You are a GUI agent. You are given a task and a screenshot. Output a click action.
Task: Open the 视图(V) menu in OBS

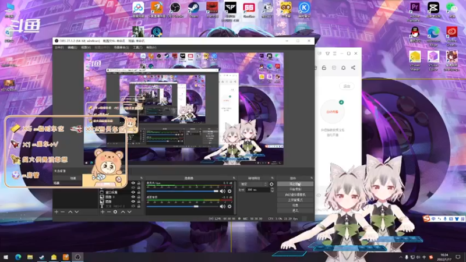pos(86,48)
